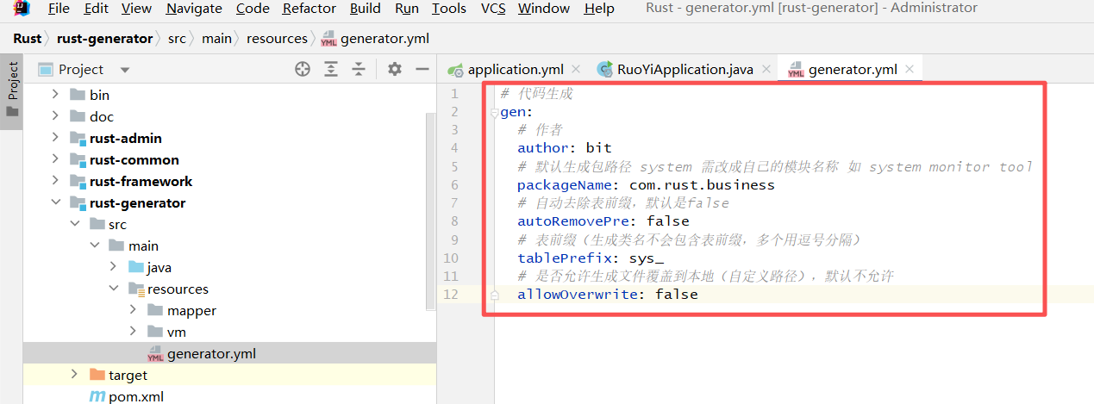Hide the Project panel with minus icon
The height and width of the screenshot is (404, 1094).
tap(422, 70)
